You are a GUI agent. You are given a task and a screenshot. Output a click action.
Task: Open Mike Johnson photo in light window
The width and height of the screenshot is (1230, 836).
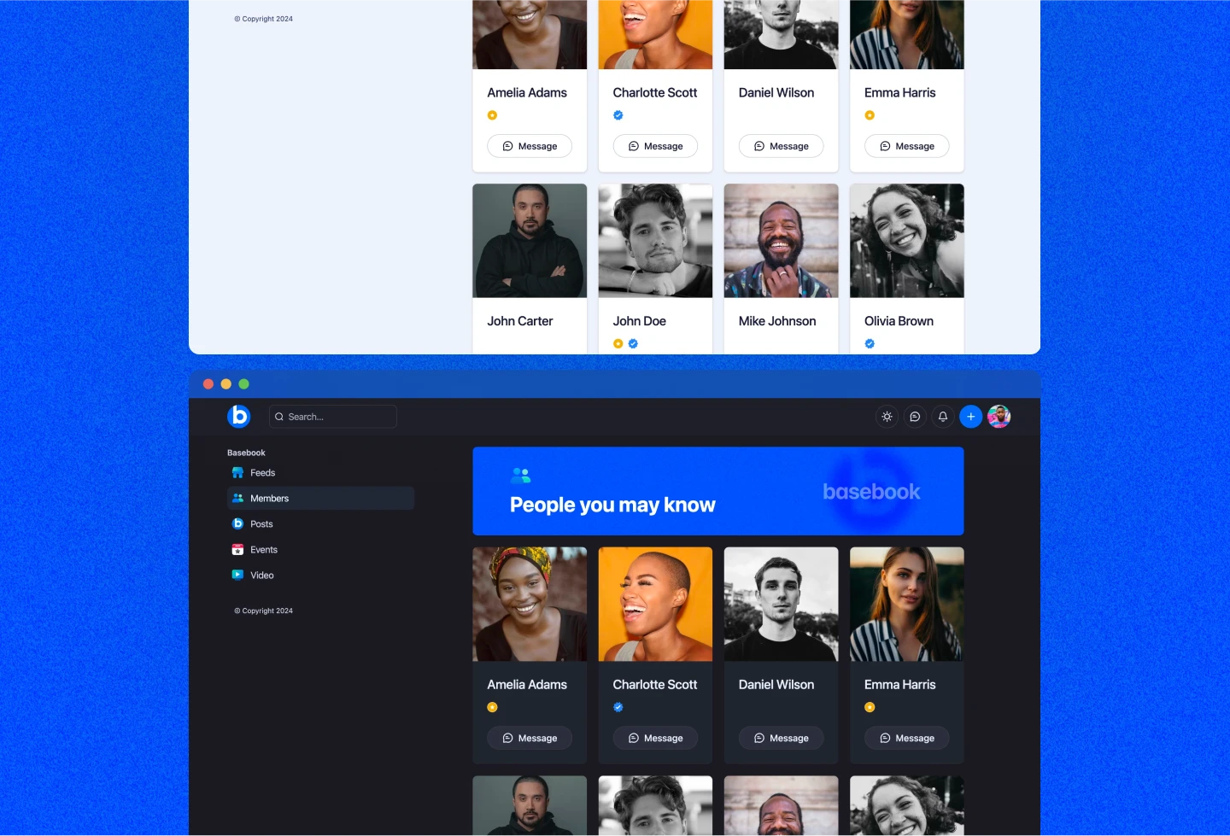coord(781,241)
